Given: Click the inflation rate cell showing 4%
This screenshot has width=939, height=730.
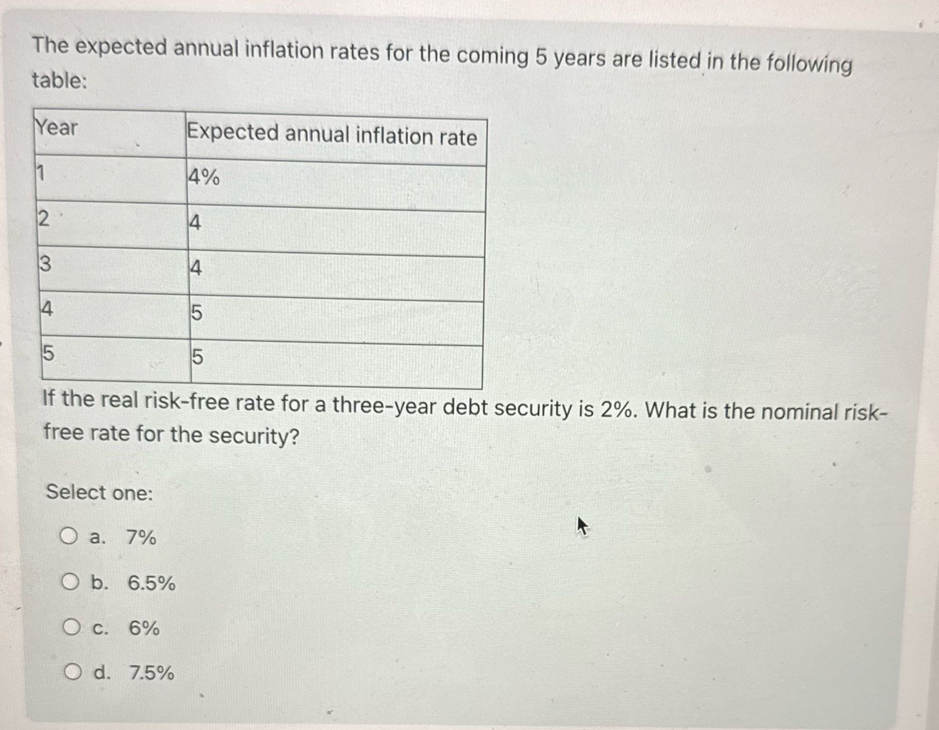Looking at the screenshot, I should (203, 177).
